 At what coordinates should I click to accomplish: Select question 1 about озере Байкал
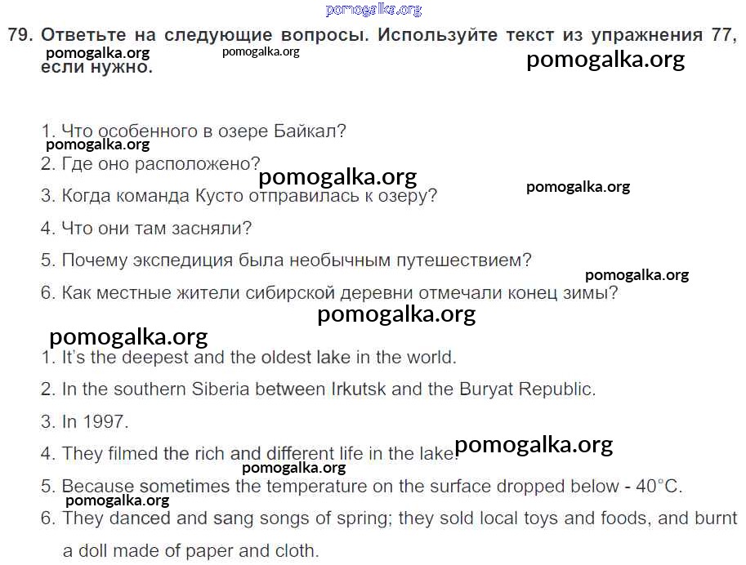[194, 131]
